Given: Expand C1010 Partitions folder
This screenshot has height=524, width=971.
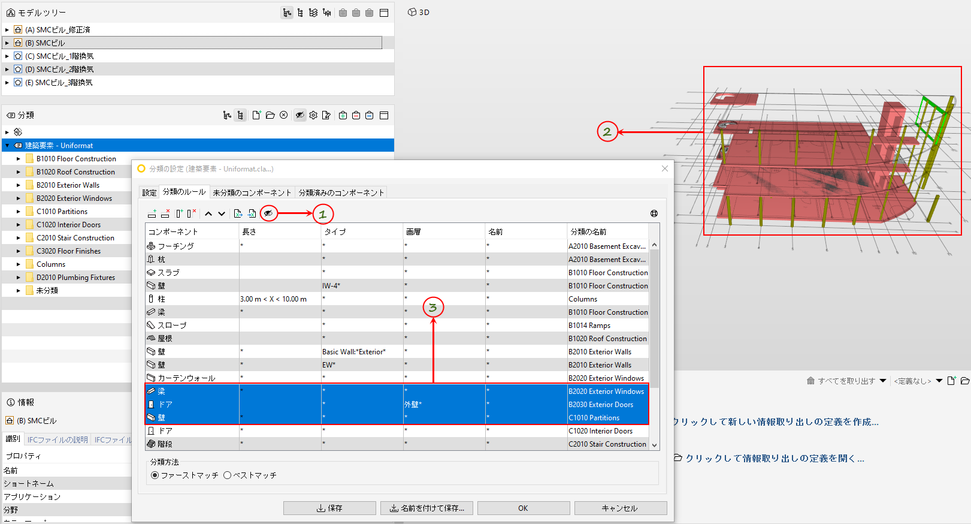Looking at the screenshot, I should pos(18,212).
